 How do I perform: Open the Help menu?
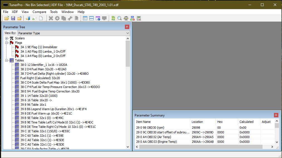click(81, 12)
